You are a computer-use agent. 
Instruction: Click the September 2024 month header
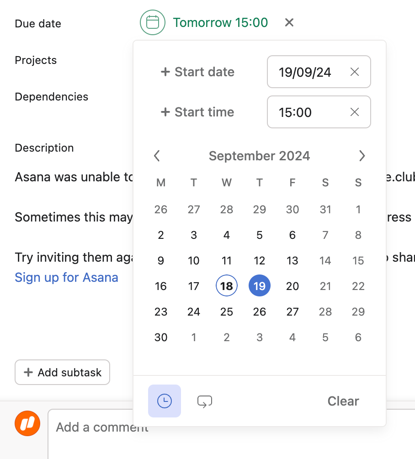259,156
